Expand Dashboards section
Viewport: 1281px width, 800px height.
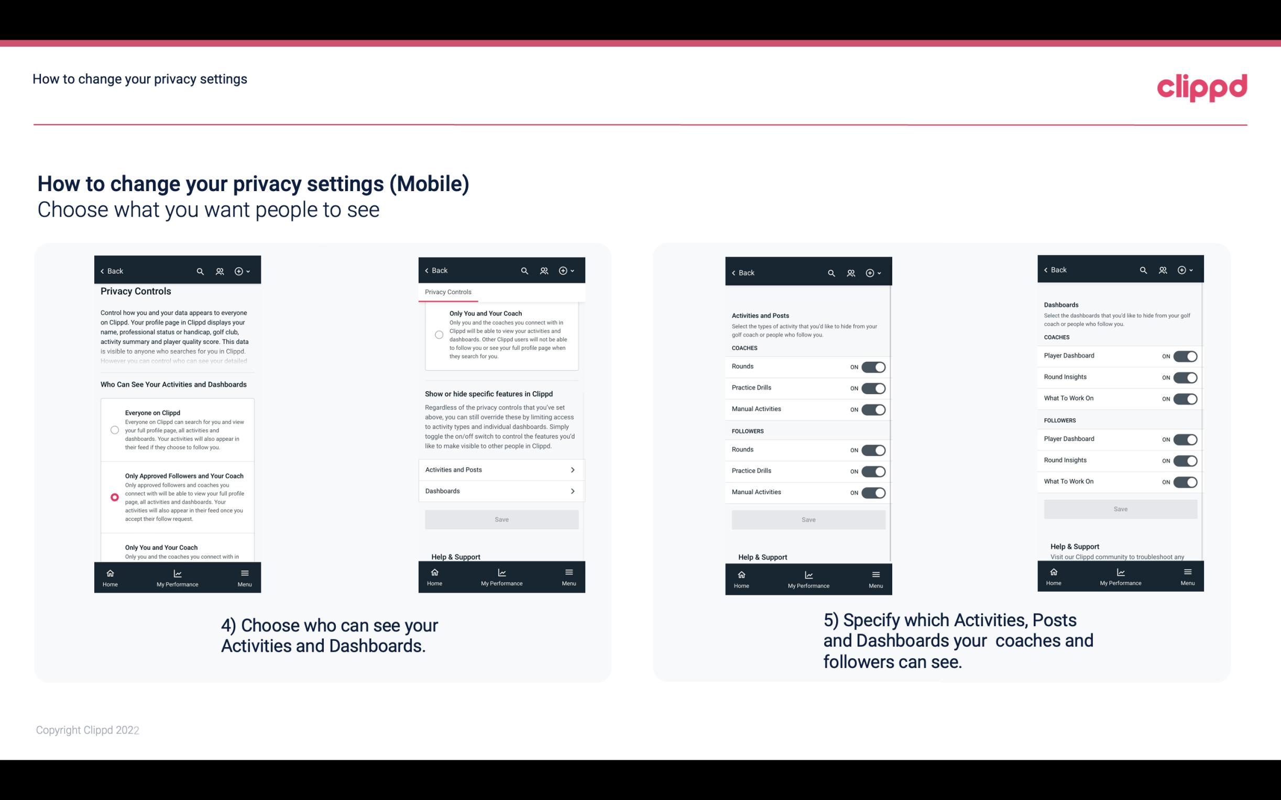point(501,491)
